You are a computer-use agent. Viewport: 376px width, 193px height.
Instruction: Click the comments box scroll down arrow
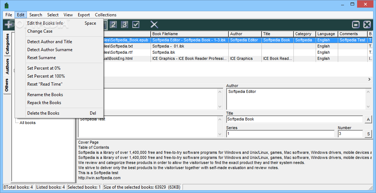[220, 134]
